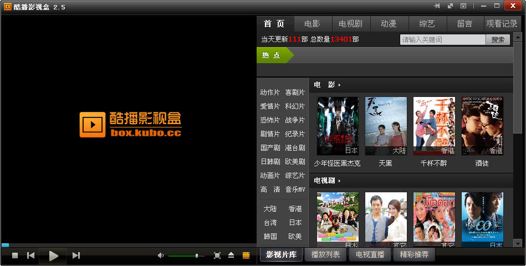
Task: Browse the 国产剧 category
Action: coord(270,147)
